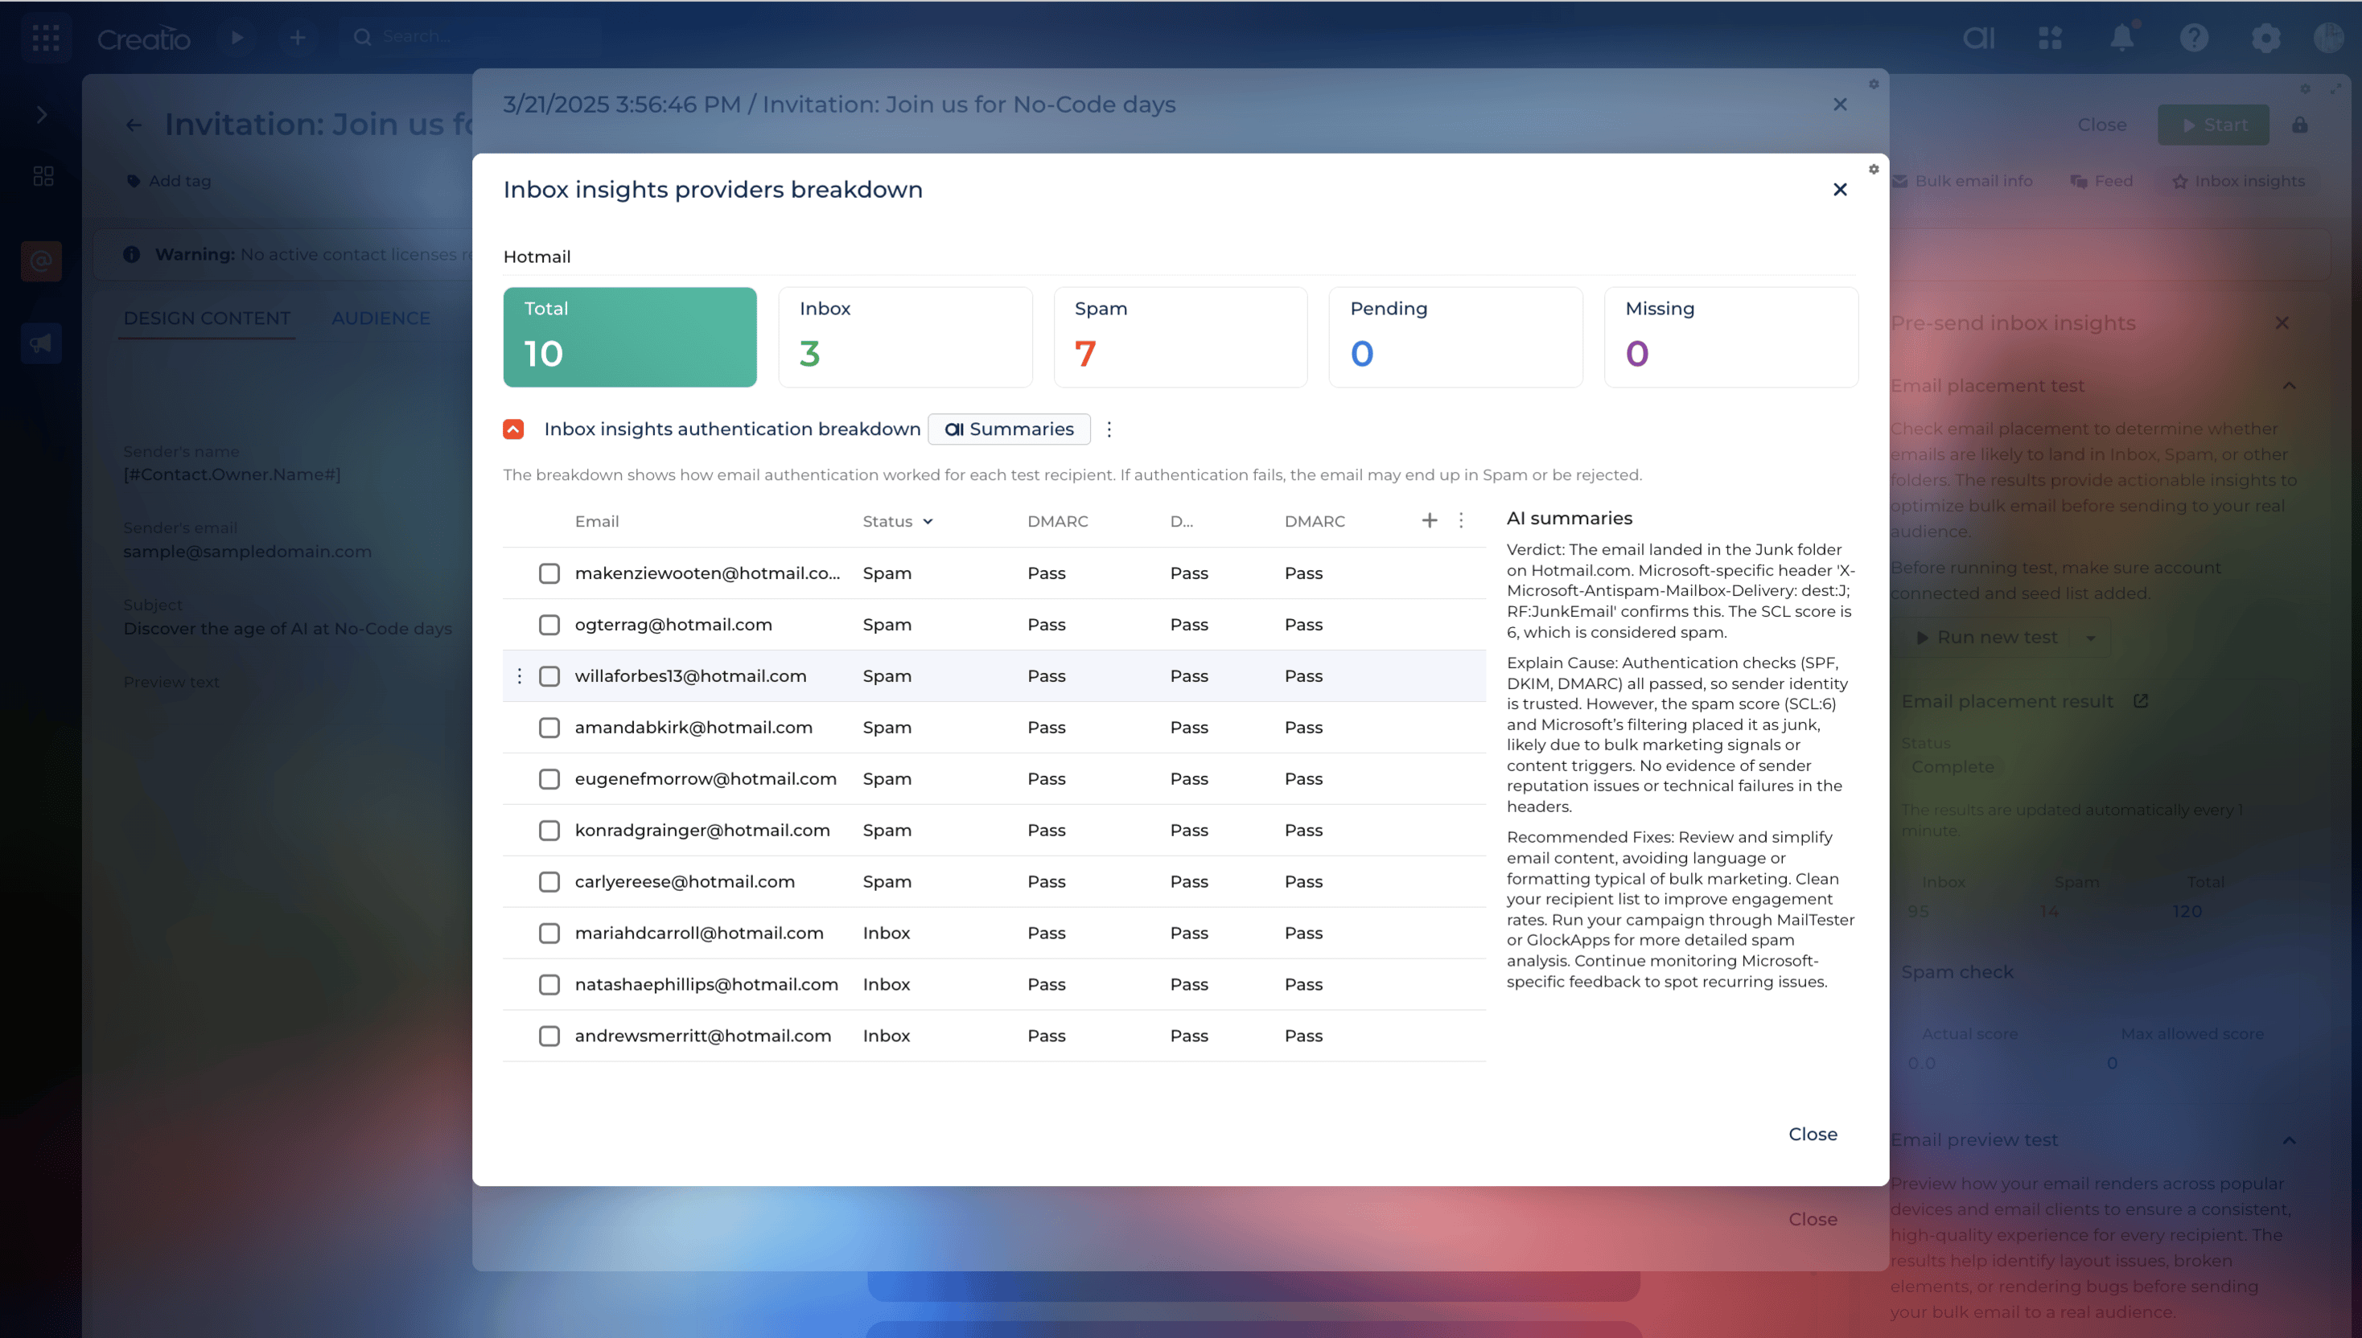Screen dimensions: 2362x1338
Task: Open row actions menu for willaforbes13 row
Action: [520, 676]
